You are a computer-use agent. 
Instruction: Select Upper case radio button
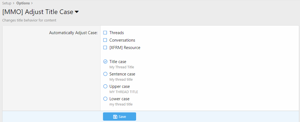click(x=105, y=86)
